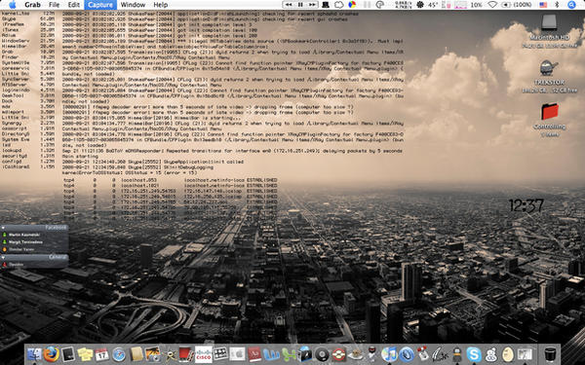Click the 45° temperature menu bar item
Viewport: 585px width, 365px height.
(432, 5)
